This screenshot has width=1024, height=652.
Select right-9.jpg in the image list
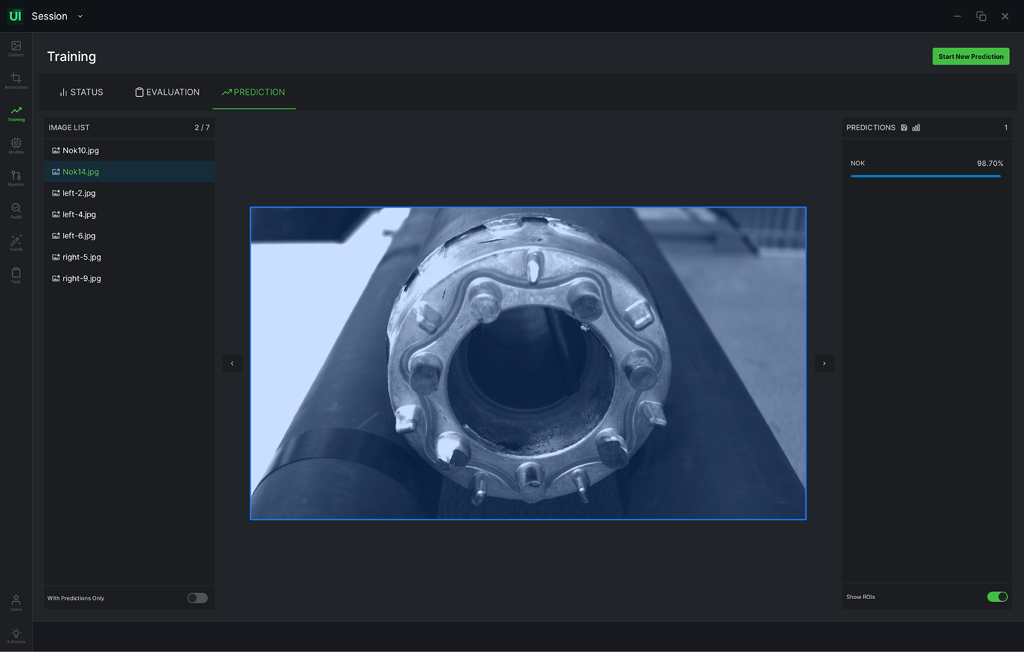[129, 278]
